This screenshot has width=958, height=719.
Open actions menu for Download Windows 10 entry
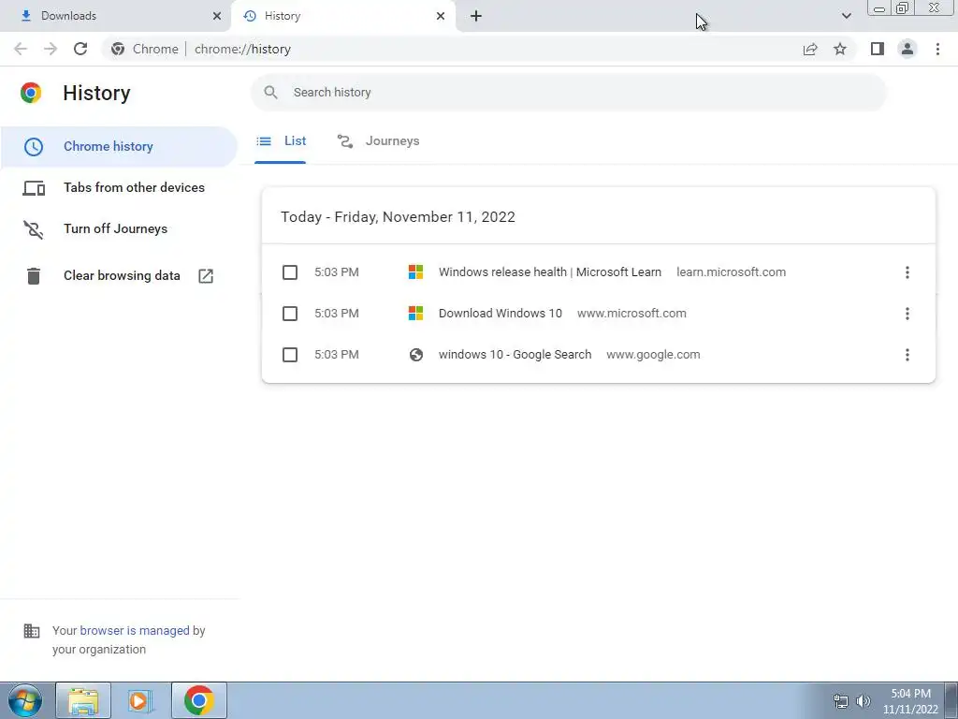pyautogui.click(x=907, y=314)
